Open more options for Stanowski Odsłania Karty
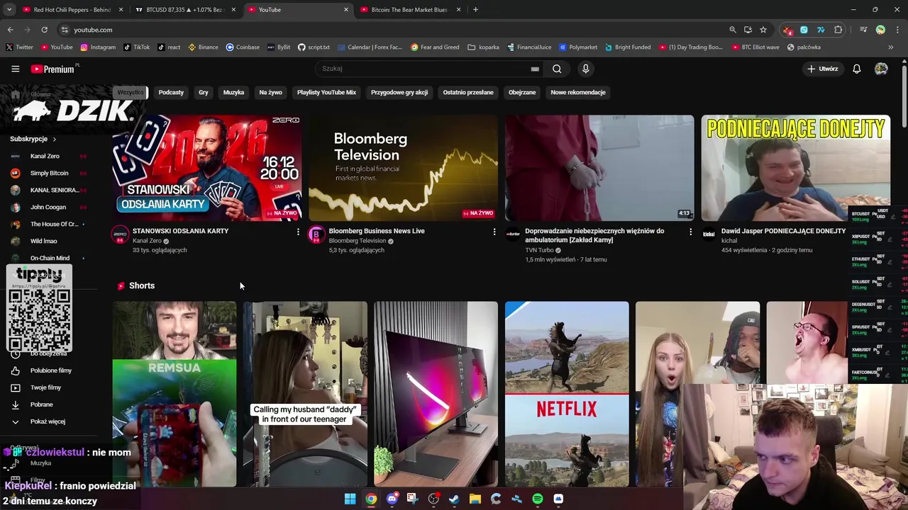The width and height of the screenshot is (908, 510). (298, 232)
